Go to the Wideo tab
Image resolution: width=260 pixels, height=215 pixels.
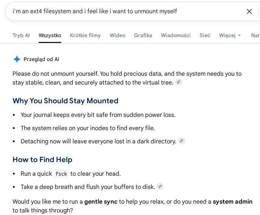(x=117, y=35)
